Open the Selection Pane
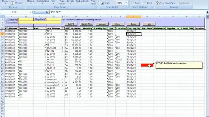The image size is (209, 117). tap(166, 3)
